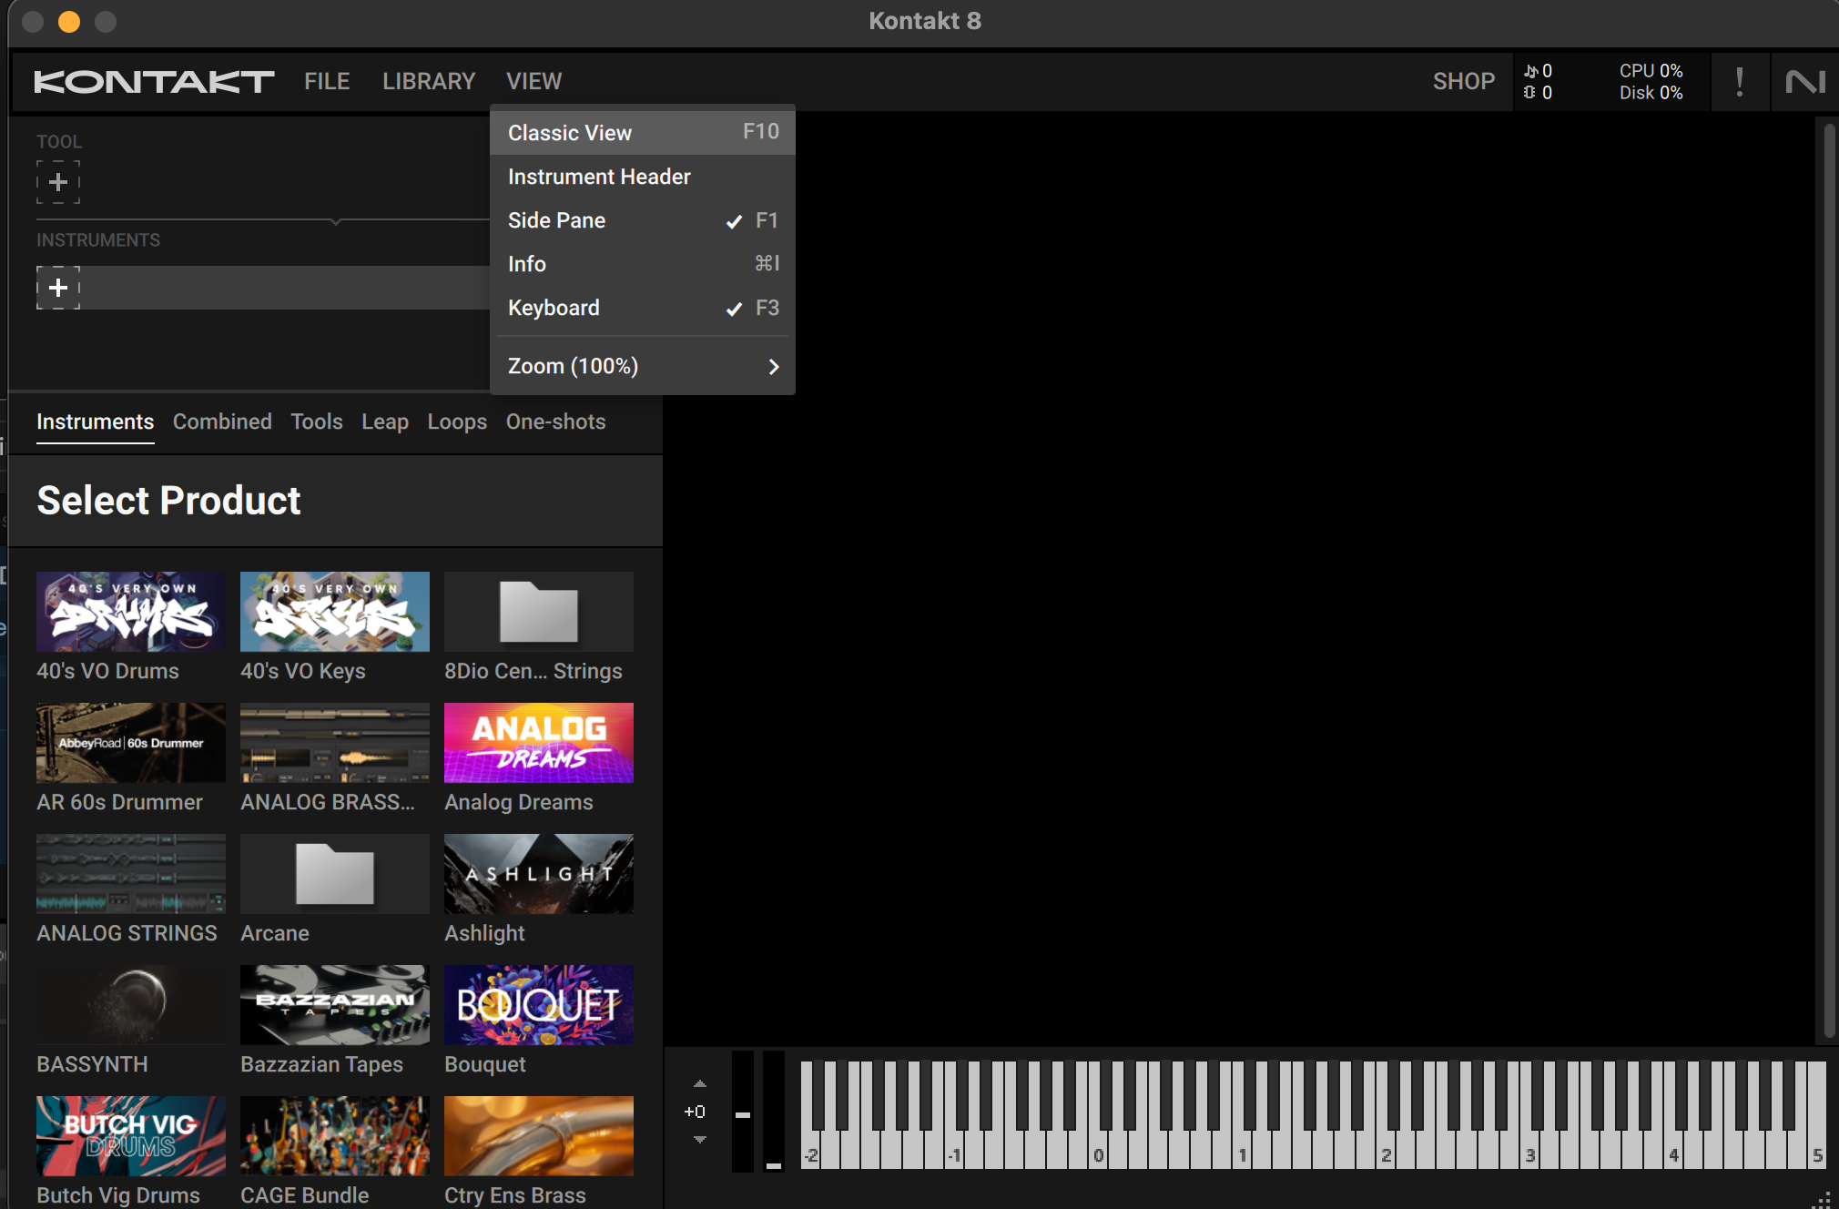
Task: Click the Kontakt logo icon
Action: coord(151,81)
